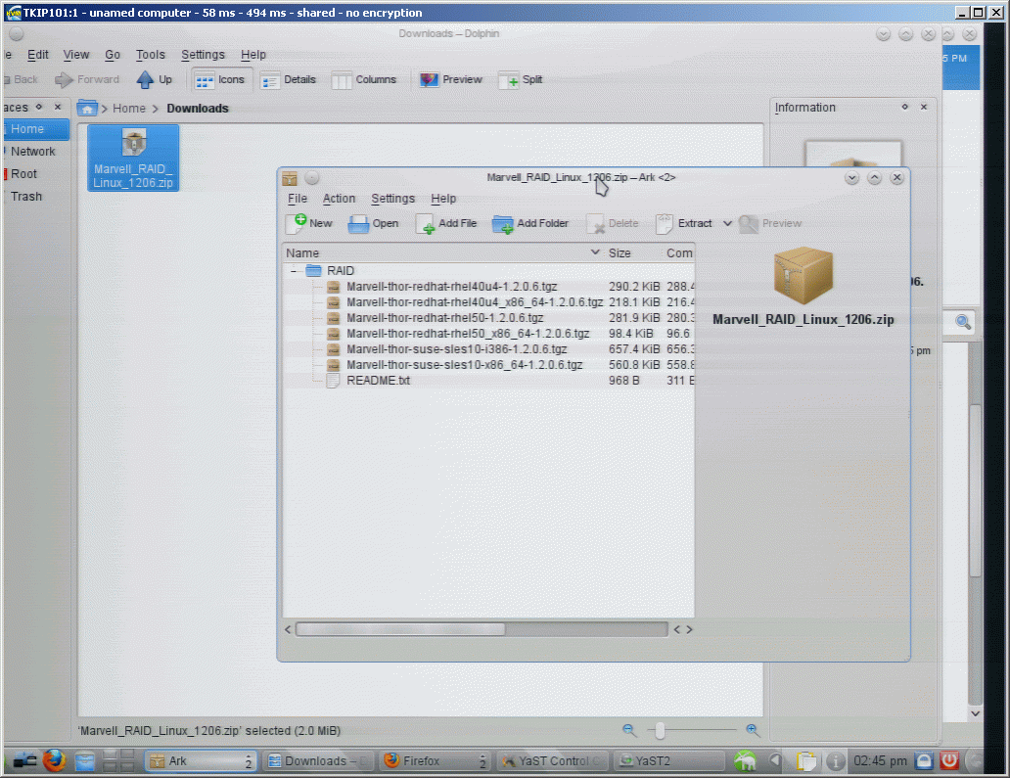Collapse the RAID folder tree
Screen dimensions: 1010x778
click(294, 270)
